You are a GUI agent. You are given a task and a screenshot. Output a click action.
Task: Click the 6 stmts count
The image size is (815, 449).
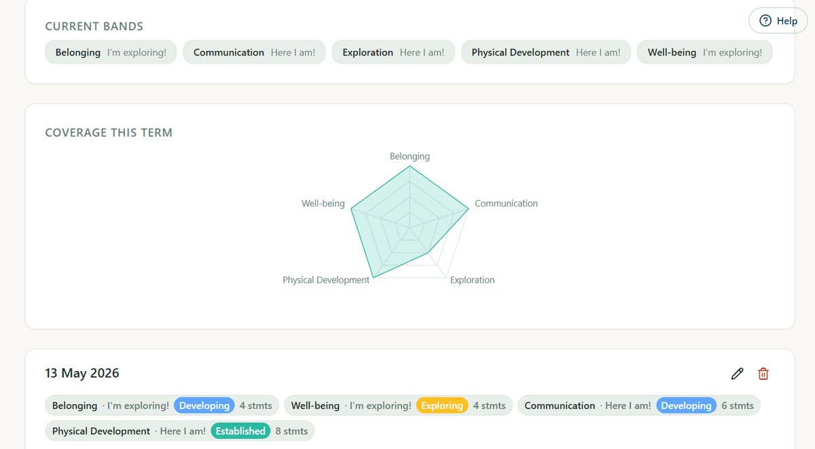click(x=738, y=406)
